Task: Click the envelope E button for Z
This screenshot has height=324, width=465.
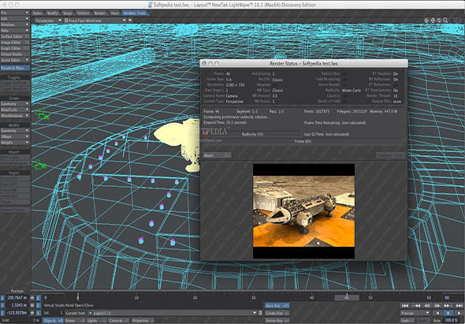Action: (x=39, y=313)
